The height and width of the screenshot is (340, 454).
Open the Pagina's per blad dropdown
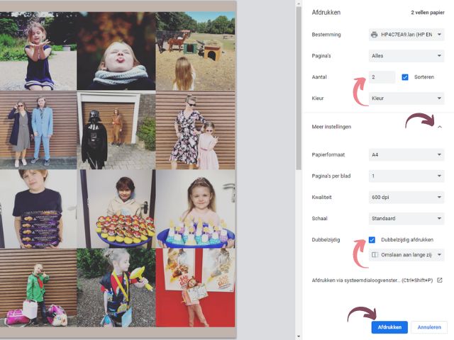(x=406, y=176)
